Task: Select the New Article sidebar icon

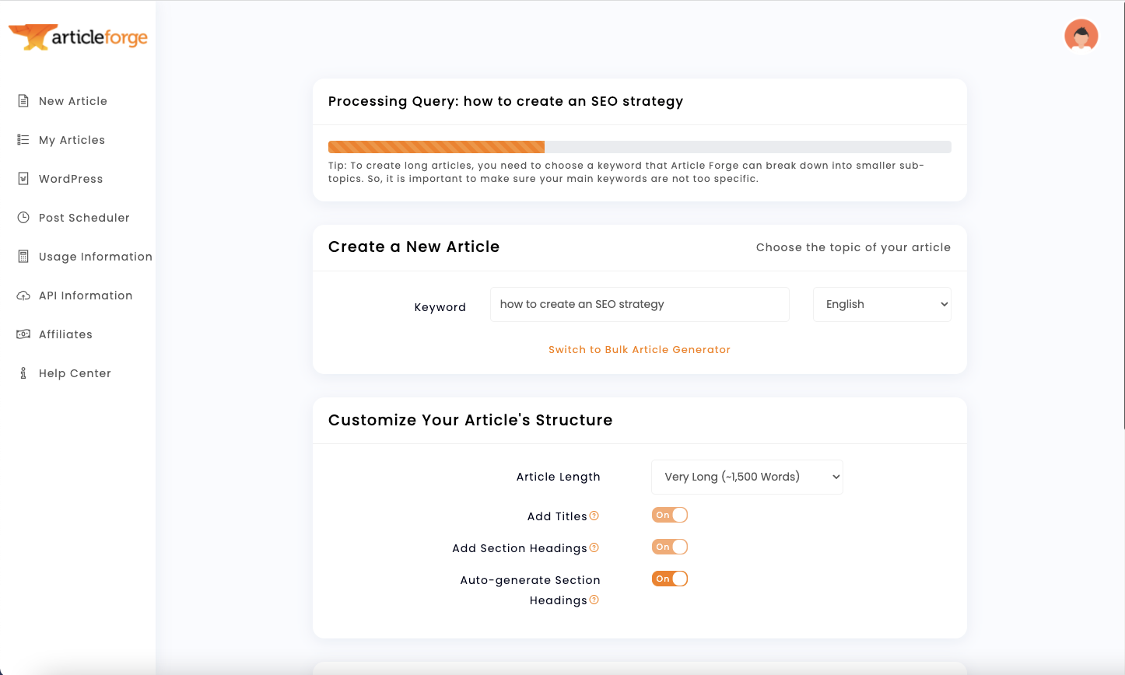Action: tap(23, 100)
